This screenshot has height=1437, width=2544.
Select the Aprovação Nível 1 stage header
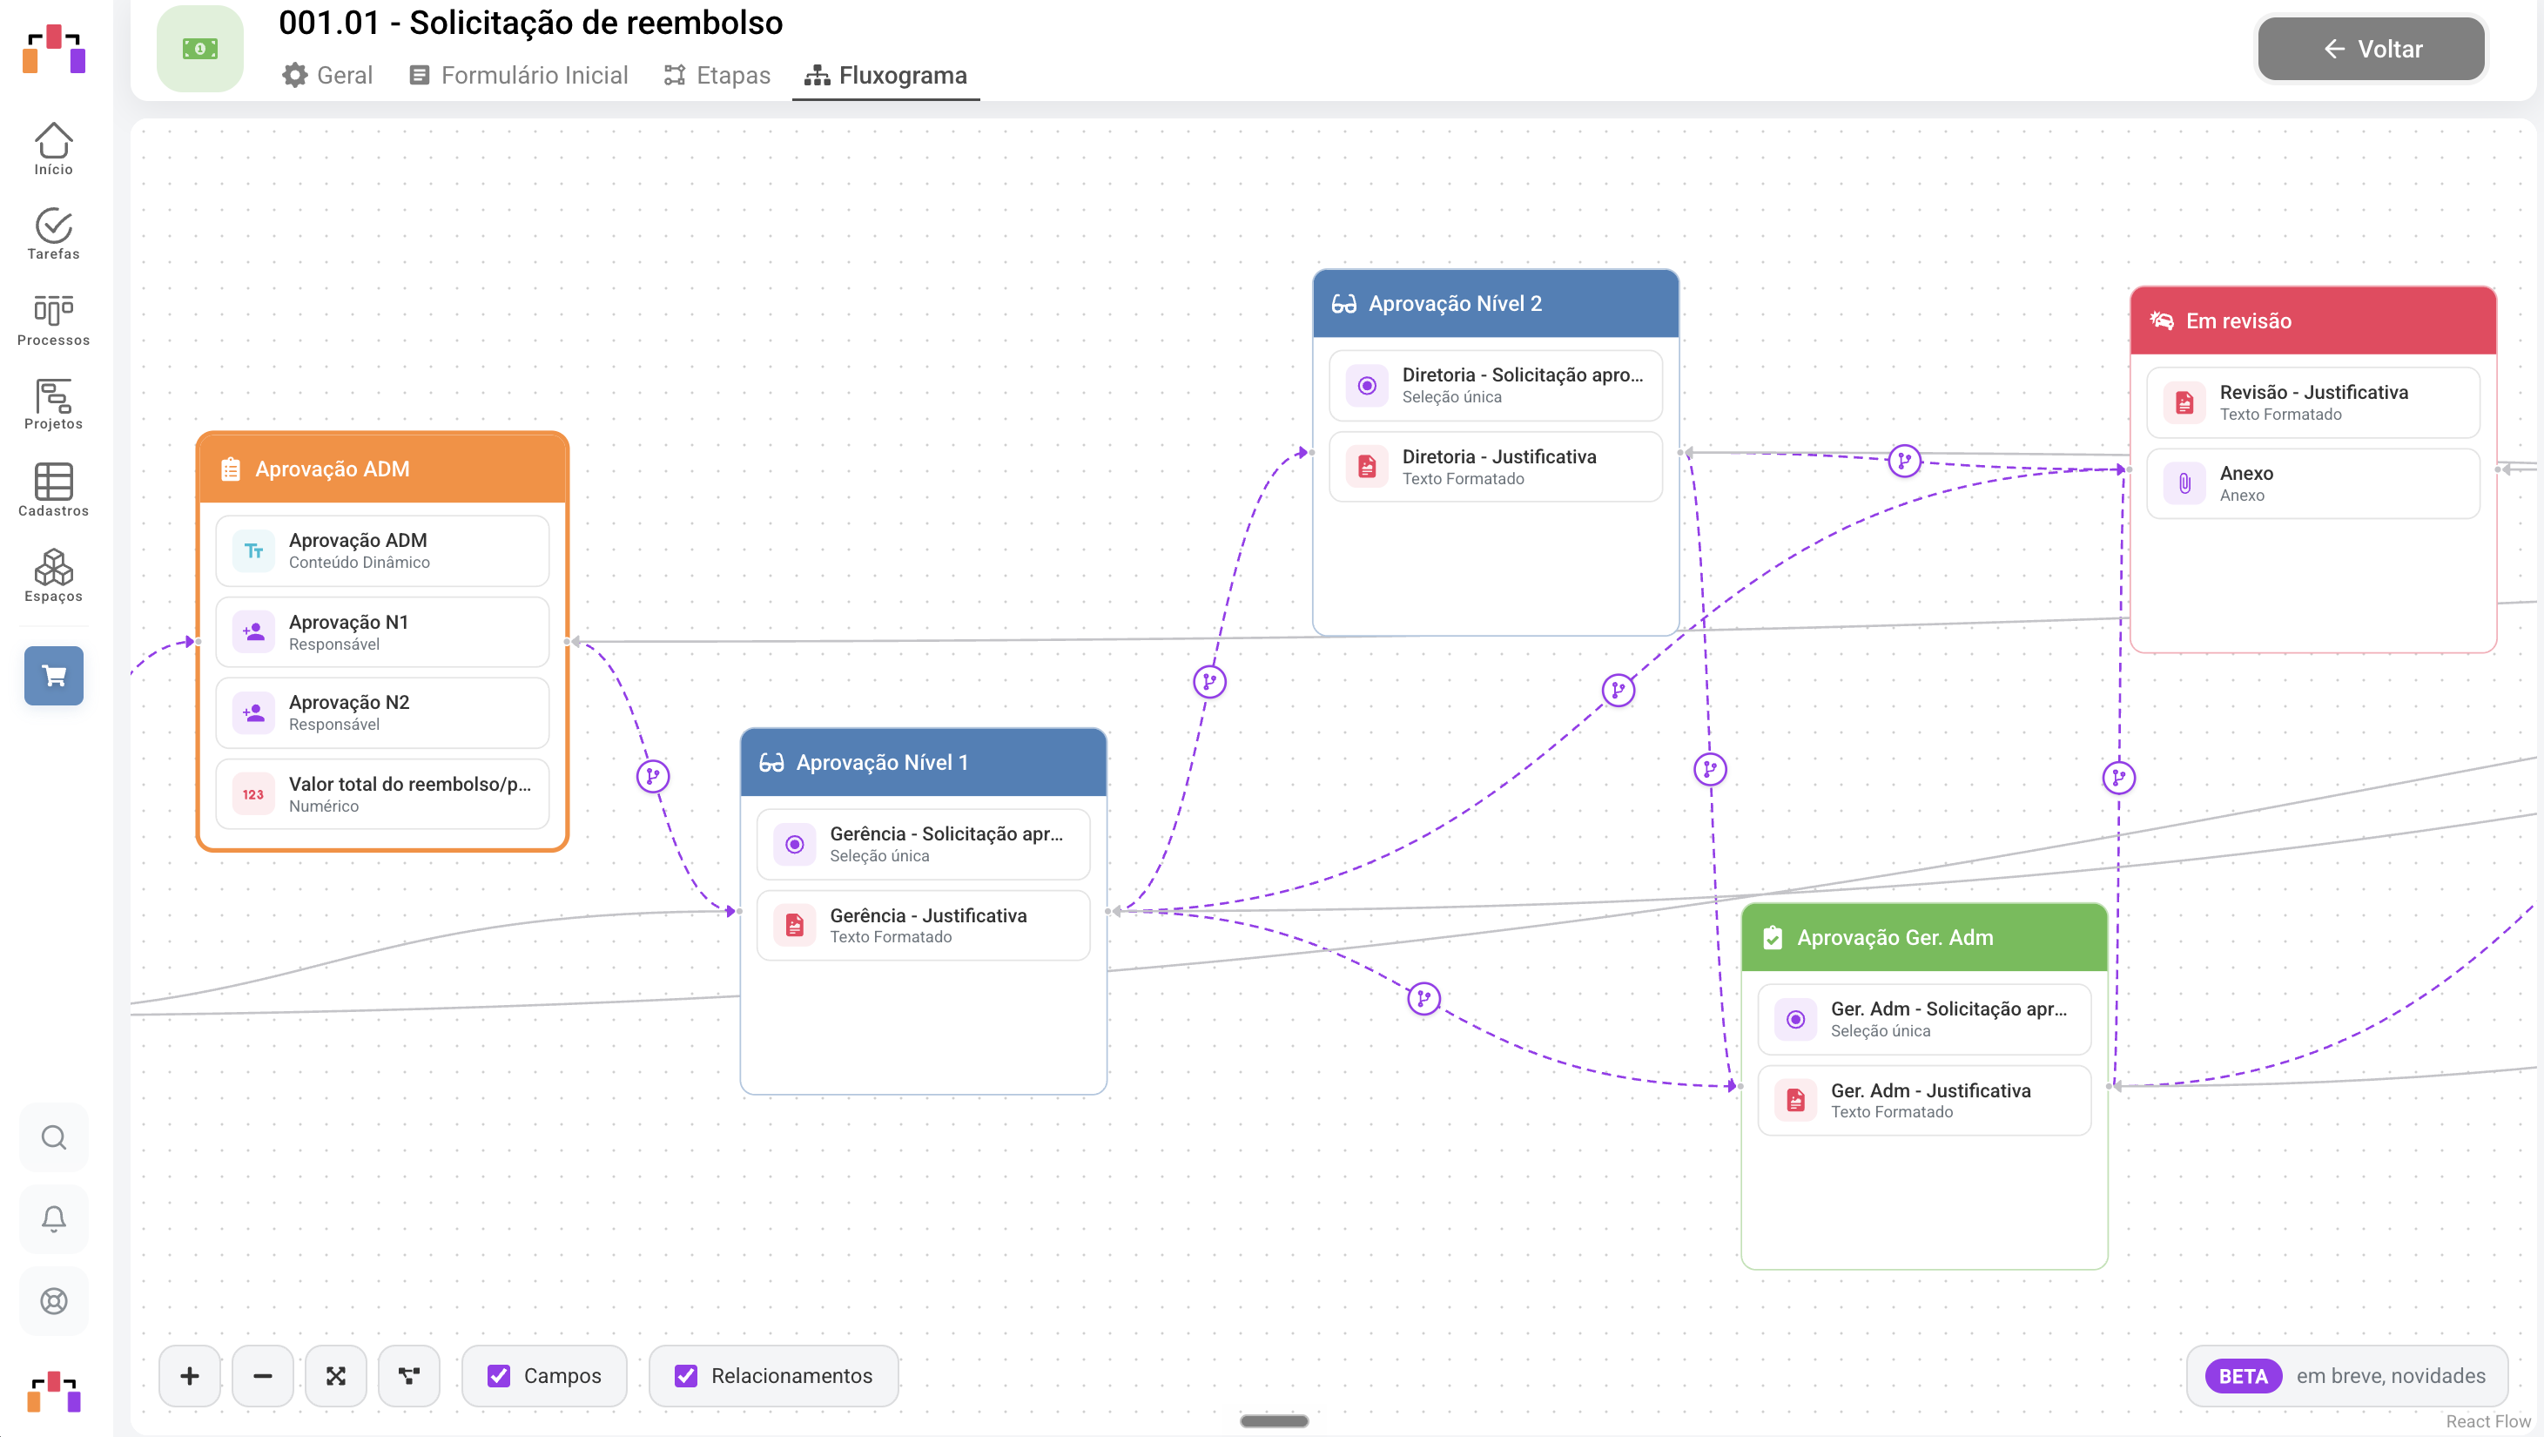[x=924, y=762]
